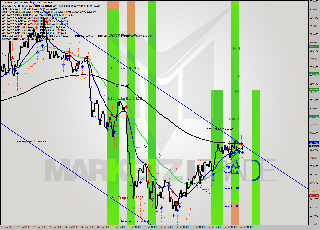Select the '0 New Sell wave started' text
The height and width of the screenshot is (230, 320).
[x=219, y=129]
